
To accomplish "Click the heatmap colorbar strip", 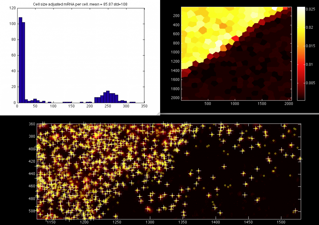I will 301,53.
